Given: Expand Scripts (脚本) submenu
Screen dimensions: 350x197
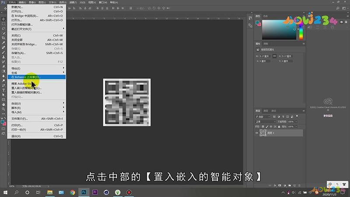Looking at the screenshot, I should pos(37,108).
